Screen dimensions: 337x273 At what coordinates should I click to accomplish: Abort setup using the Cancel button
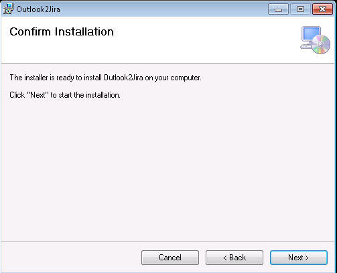(x=170, y=258)
